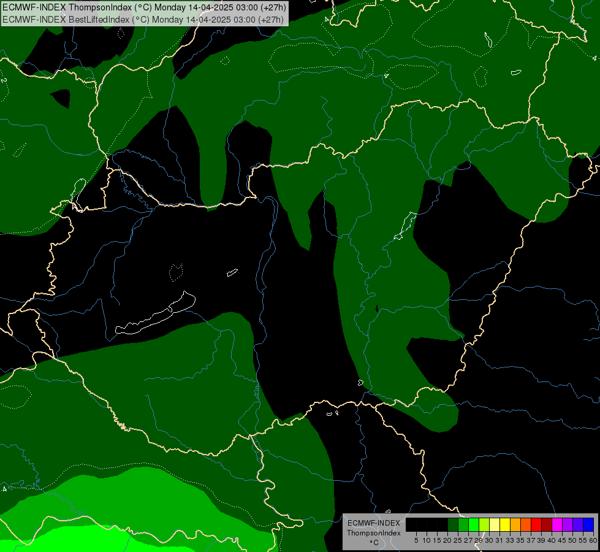
Task: Click legend tick value 45
Action: [562, 540]
